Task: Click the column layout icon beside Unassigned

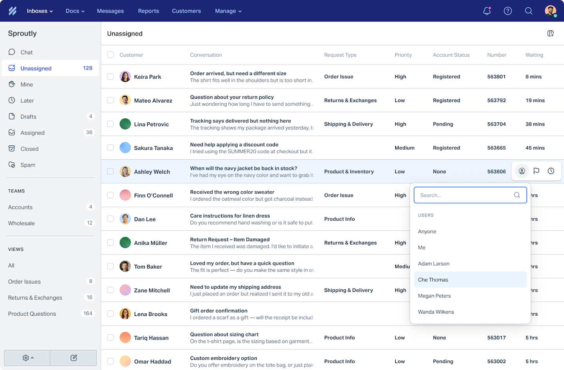Action: coord(550,34)
